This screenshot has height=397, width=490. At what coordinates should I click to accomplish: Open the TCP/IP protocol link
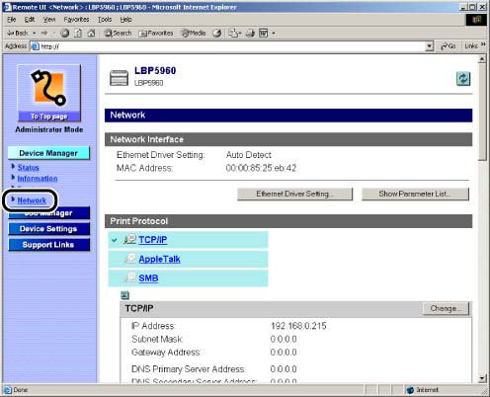click(153, 240)
